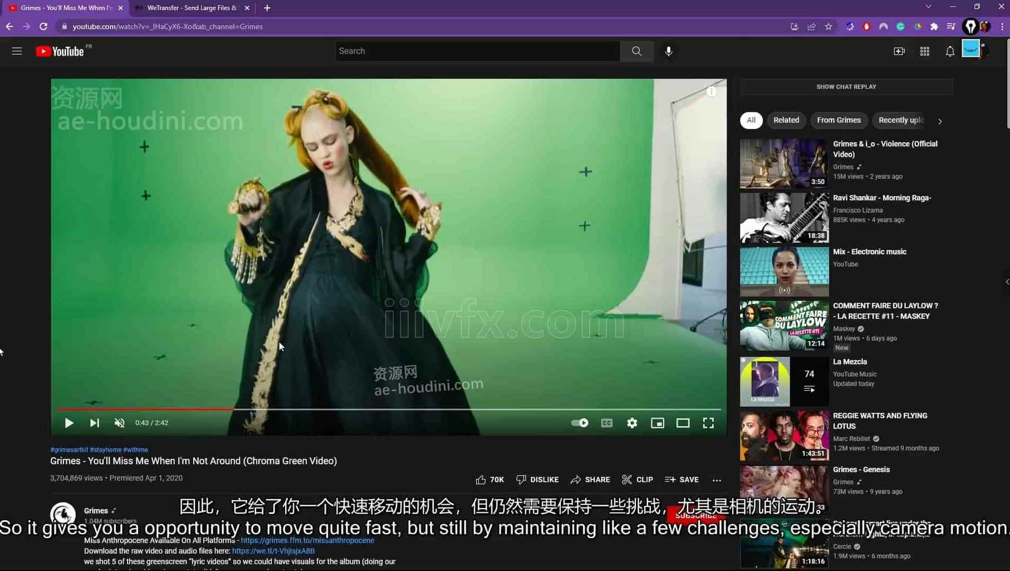SAVE the video to a playlist
Screen dimensions: 1010x571
pos(681,480)
